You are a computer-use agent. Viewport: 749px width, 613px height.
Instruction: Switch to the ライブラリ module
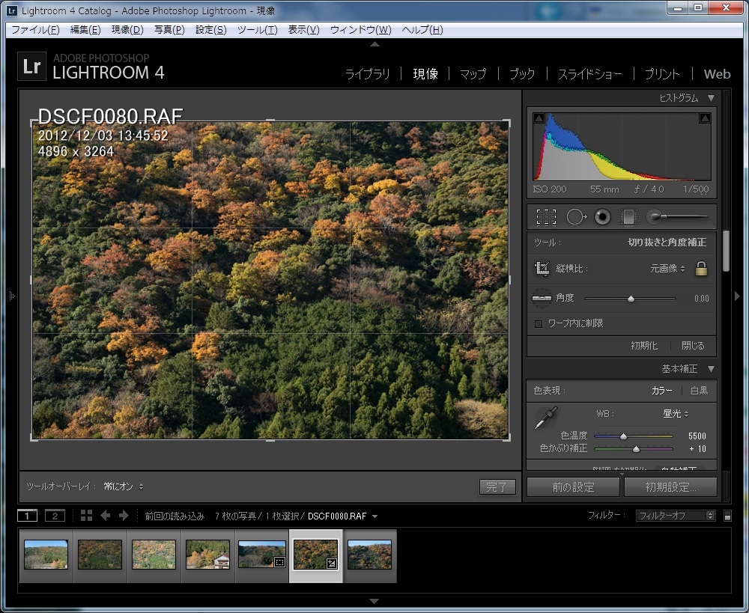(x=367, y=74)
